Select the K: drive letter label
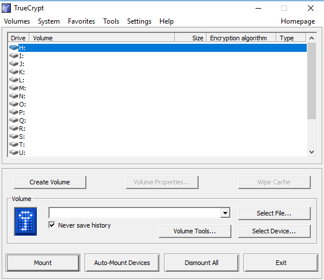The height and width of the screenshot is (280, 324). [x=22, y=72]
